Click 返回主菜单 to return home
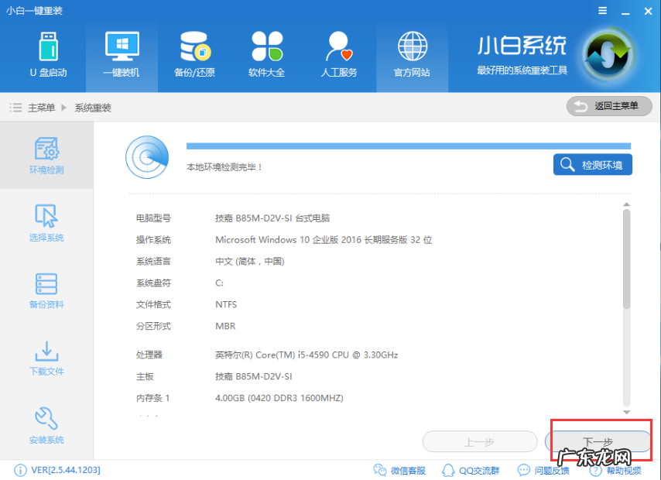 (609, 105)
